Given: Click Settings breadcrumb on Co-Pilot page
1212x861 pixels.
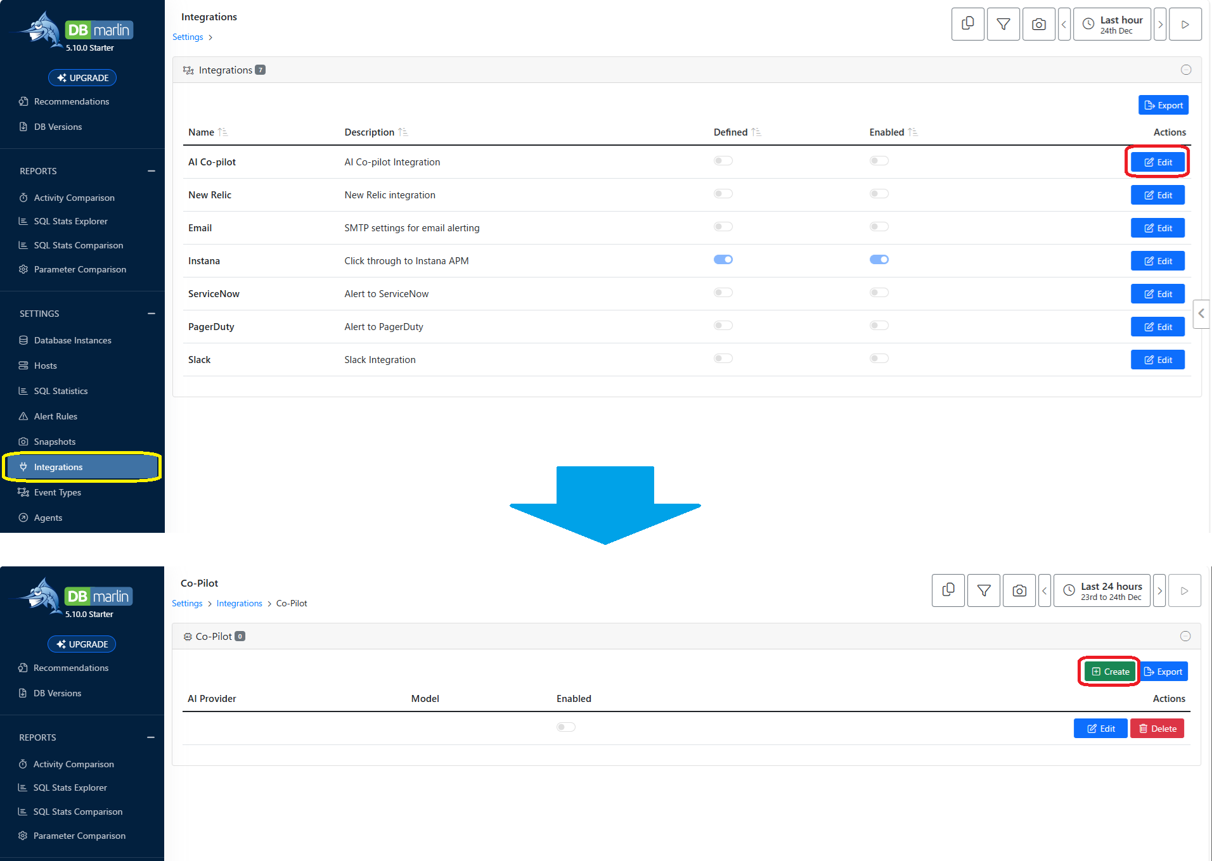Looking at the screenshot, I should point(187,603).
